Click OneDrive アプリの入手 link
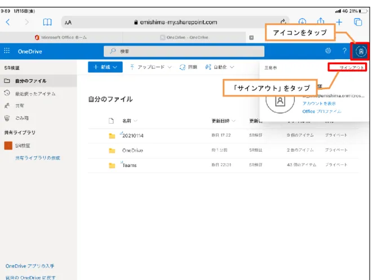This screenshot has width=372, height=280. pyautogui.click(x=30, y=266)
